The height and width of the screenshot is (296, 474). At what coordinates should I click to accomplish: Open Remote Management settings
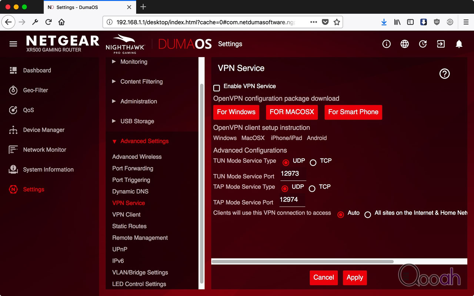(140, 238)
